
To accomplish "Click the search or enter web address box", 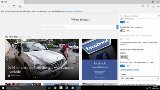I will pyautogui.click(x=78, y=27).
